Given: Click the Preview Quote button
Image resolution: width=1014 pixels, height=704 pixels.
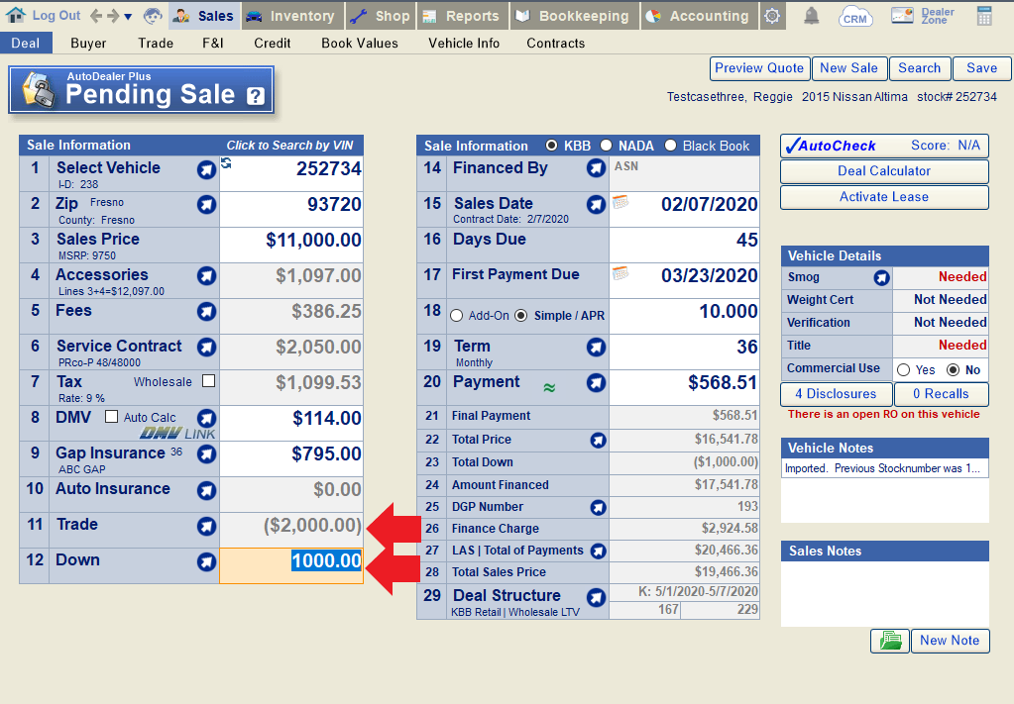Looking at the screenshot, I should pyautogui.click(x=759, y=68).
